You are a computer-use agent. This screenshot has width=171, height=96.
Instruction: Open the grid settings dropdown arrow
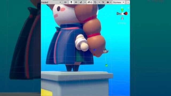click(99, 2)
